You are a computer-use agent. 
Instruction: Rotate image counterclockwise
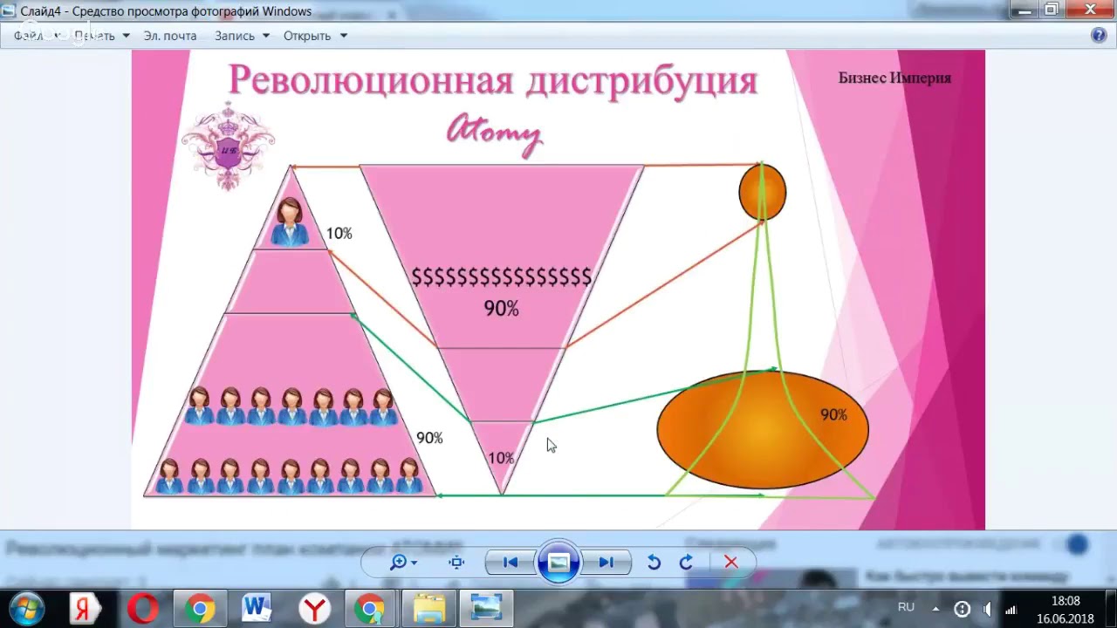[654, 563]
